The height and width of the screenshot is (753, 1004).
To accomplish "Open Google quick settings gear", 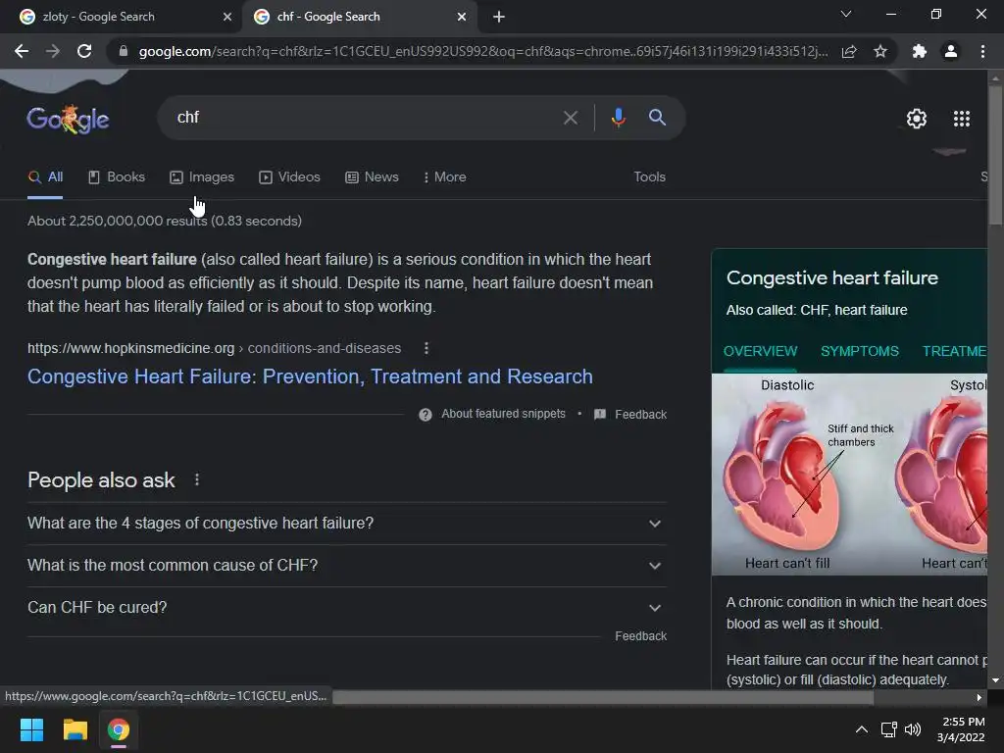I will tap(917, 119).
